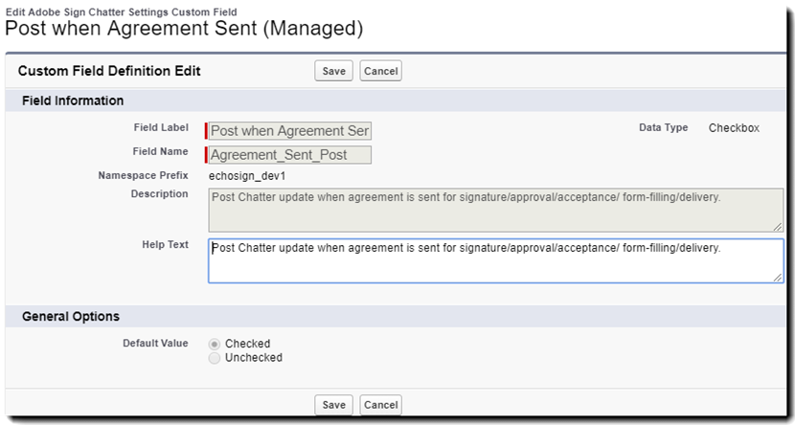Click the top Save button
Screen dimensions: 795x425
coord(333,71)
